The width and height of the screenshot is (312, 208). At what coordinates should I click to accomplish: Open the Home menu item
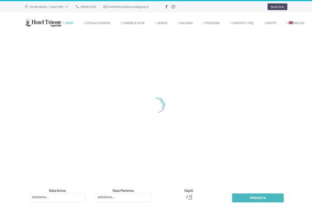point(68,23)
